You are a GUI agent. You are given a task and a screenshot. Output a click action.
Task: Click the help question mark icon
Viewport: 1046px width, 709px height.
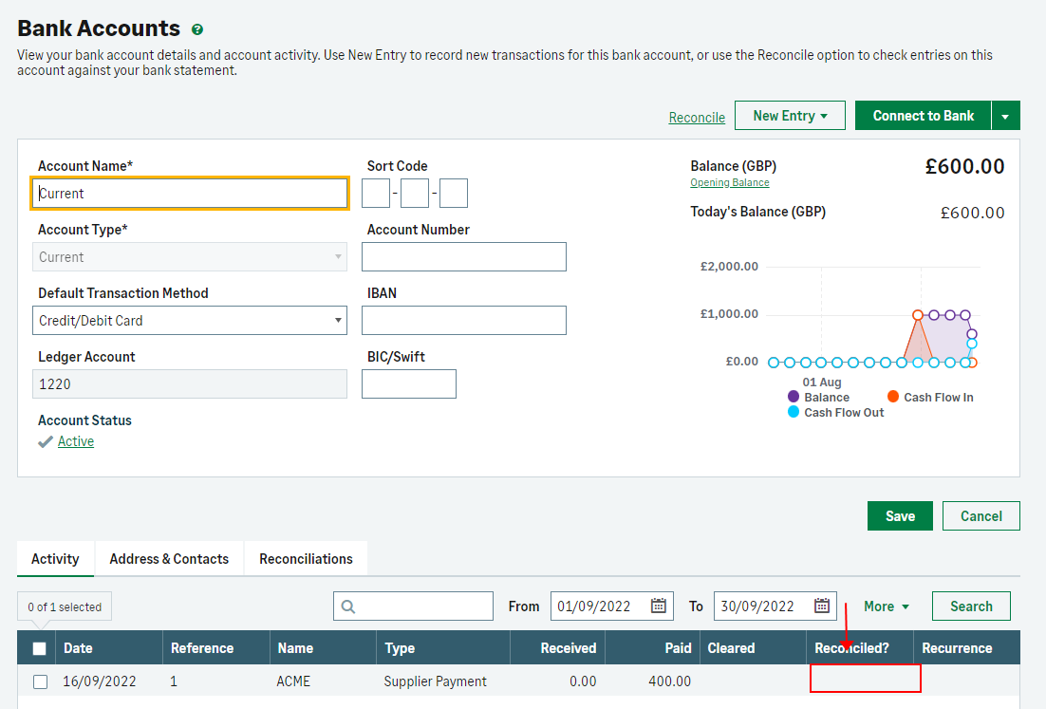(x=197, y=29)
